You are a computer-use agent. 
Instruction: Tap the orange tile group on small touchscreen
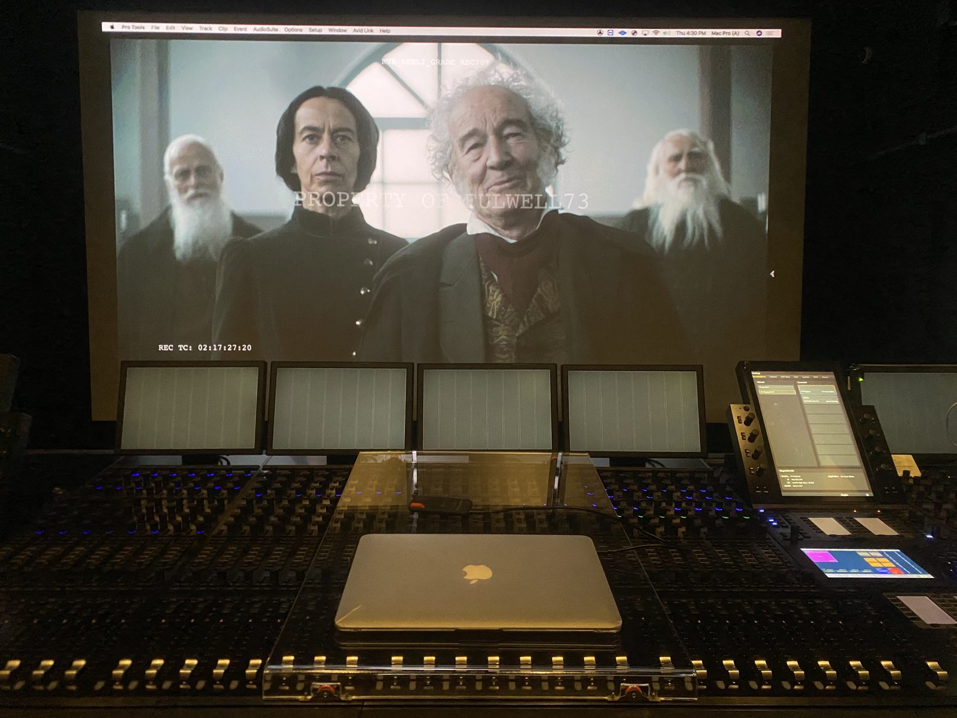879,562
